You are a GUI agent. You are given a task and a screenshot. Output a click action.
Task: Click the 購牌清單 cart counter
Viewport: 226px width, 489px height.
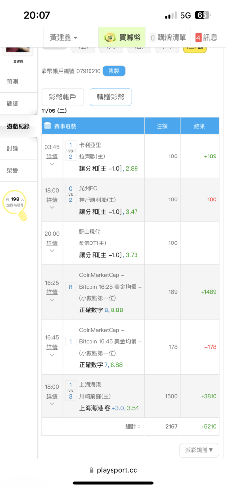(168, 38)
